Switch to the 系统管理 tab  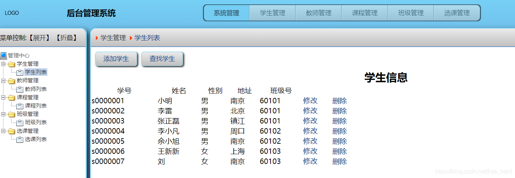pyautogui.click(x=226, y=13)
